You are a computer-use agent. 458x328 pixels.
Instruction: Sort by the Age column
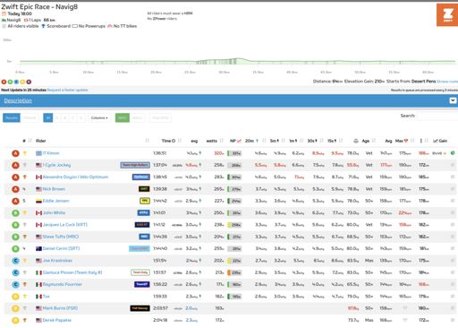tap(366, 141)
